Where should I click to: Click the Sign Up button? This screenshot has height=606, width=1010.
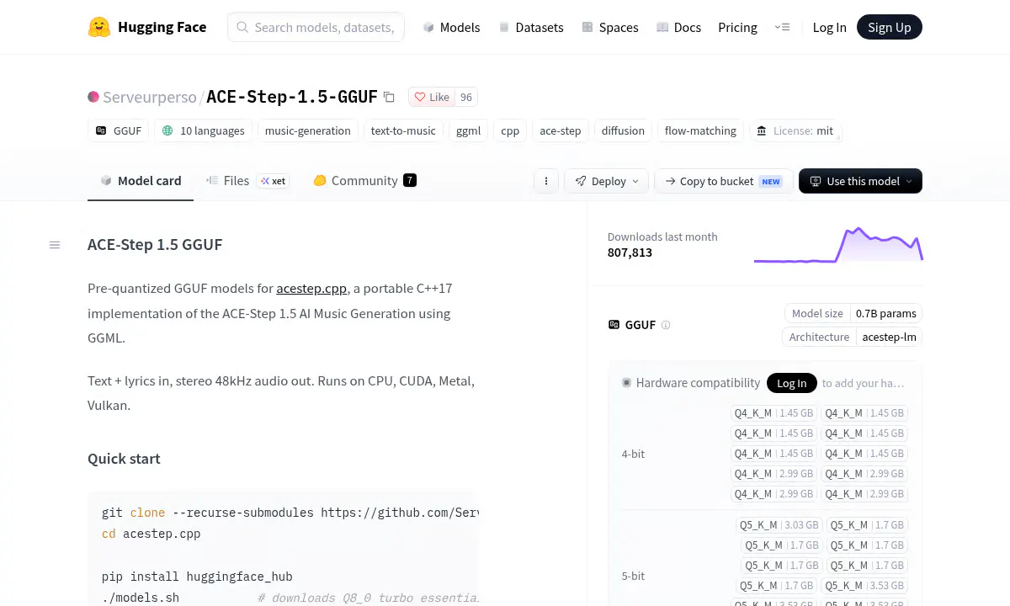(889, 27)
